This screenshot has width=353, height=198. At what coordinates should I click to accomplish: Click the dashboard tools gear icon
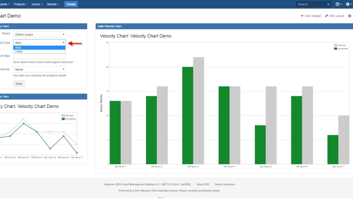pos(349,16)
